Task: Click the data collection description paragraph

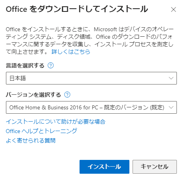Action: coord(90,40)
